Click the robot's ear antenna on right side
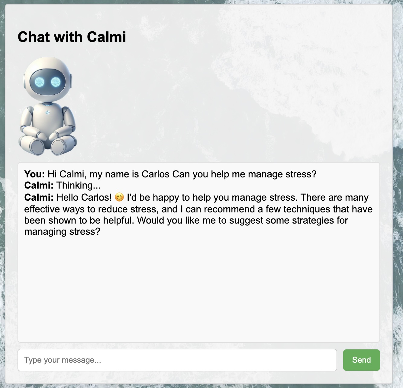The width and height of the screenshot is (403, 388). 71,81
